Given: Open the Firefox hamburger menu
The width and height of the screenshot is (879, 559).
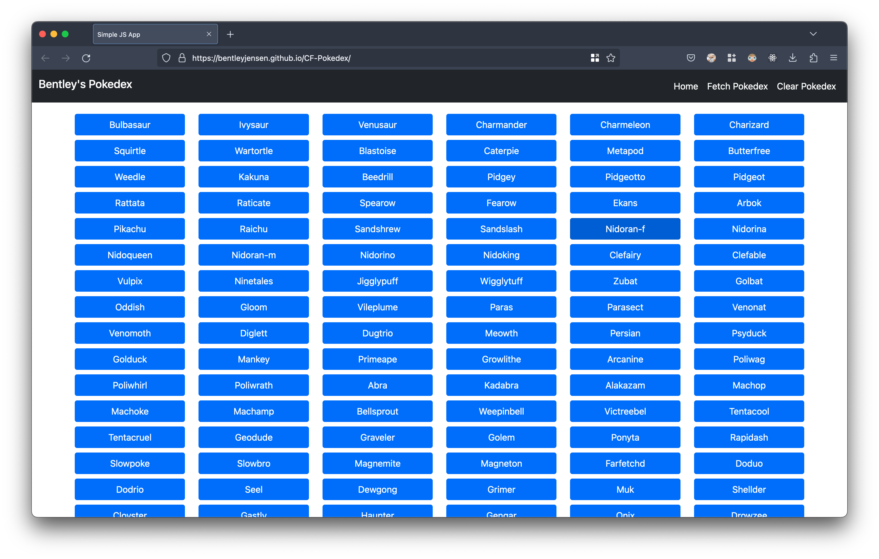Looking at the screenshot, I should (833, 58).
